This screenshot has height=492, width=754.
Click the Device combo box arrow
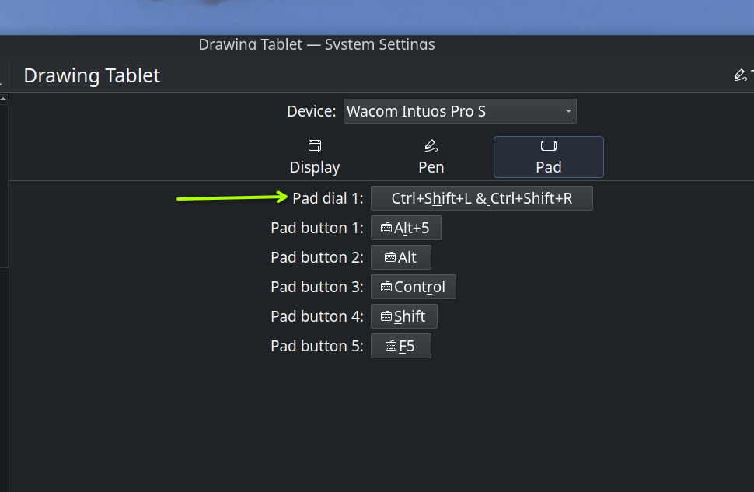coord(568,111)
